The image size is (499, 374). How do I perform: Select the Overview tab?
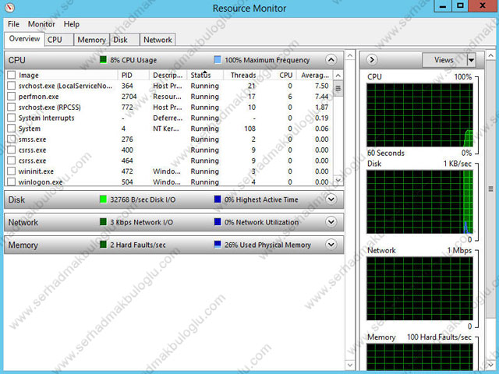click(24, 39)
